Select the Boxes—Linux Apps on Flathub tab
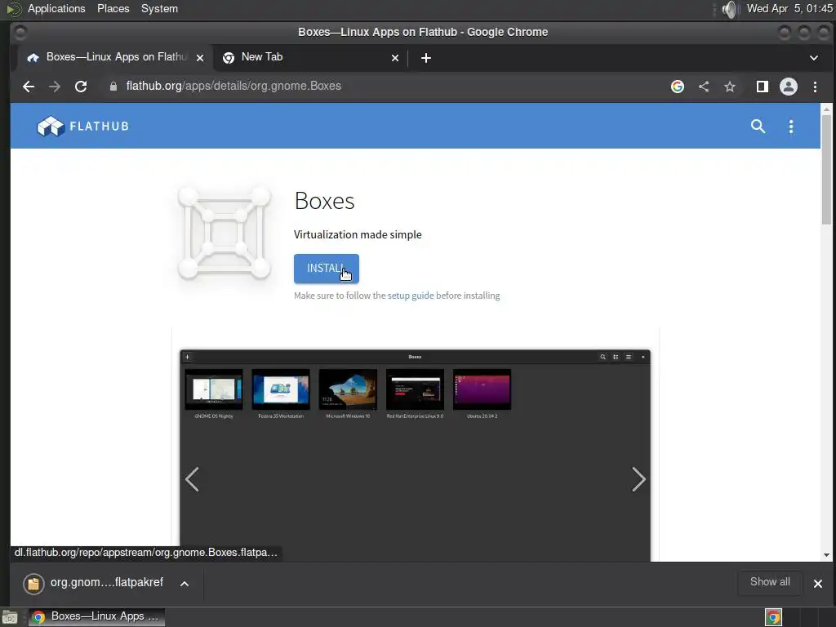 coord(114,58)
